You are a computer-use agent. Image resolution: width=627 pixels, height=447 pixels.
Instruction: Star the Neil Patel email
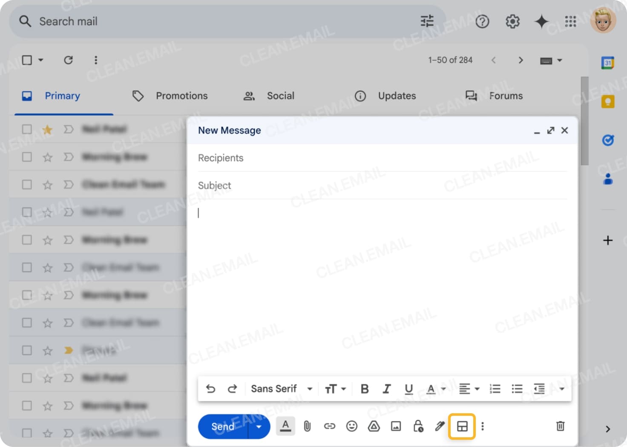click(47, 129)
